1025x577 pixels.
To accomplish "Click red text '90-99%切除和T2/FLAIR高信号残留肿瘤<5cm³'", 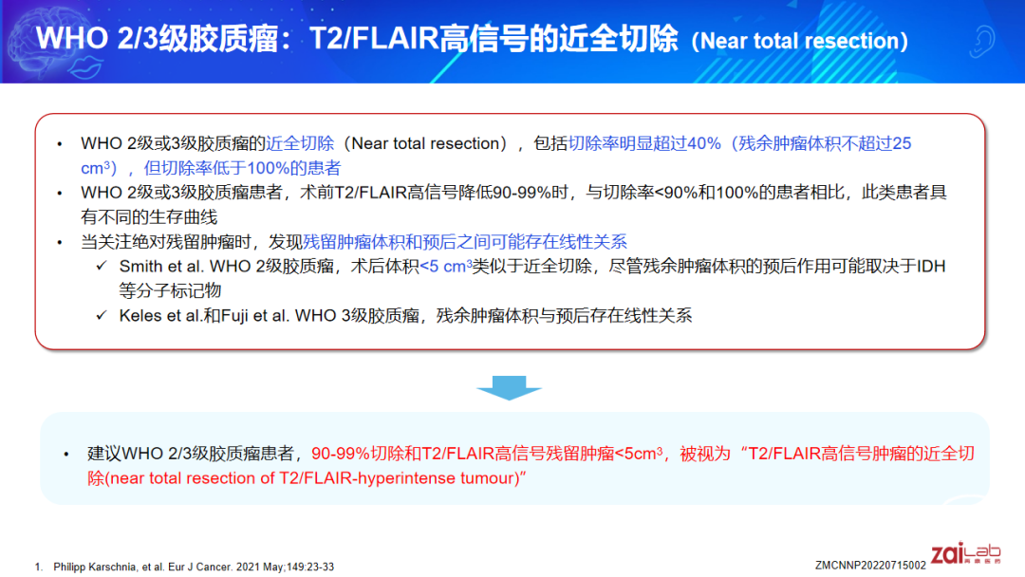I will pos(487,454).
